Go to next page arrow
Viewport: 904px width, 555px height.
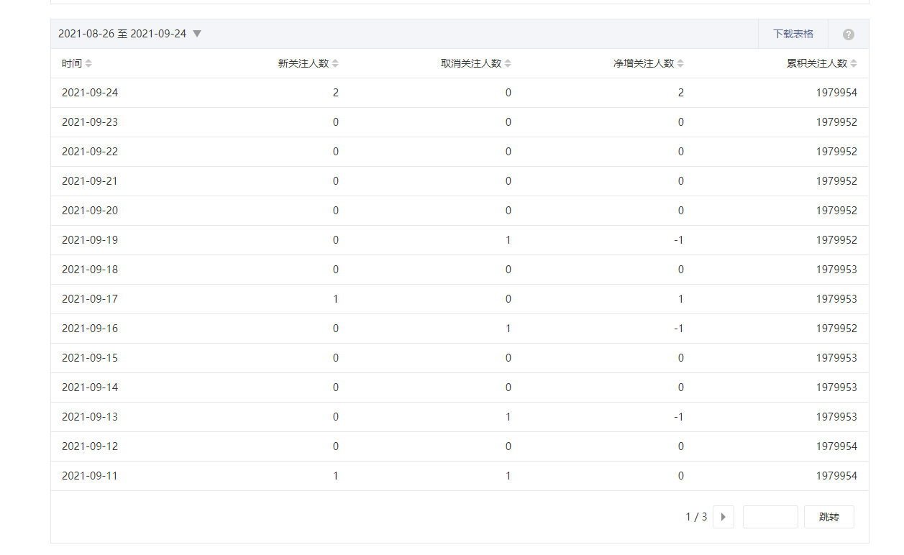(x=723, y=517)
